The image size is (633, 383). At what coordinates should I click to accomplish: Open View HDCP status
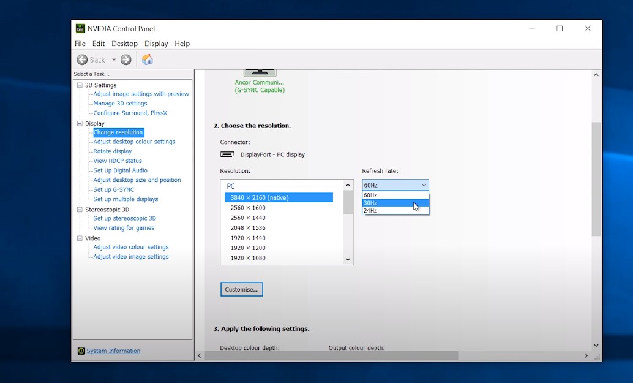pyautogui.click(x=118, y=161)
